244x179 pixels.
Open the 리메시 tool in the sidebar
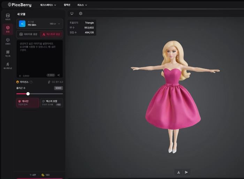8,41
